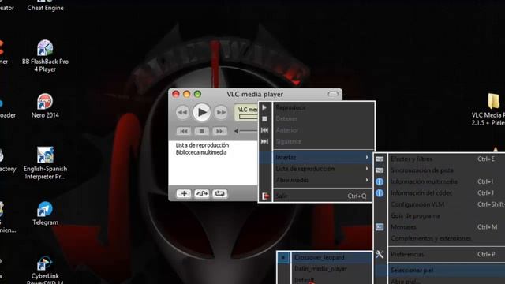Select Anterior in the context menu
505x284 pixels.
point(324,130)
